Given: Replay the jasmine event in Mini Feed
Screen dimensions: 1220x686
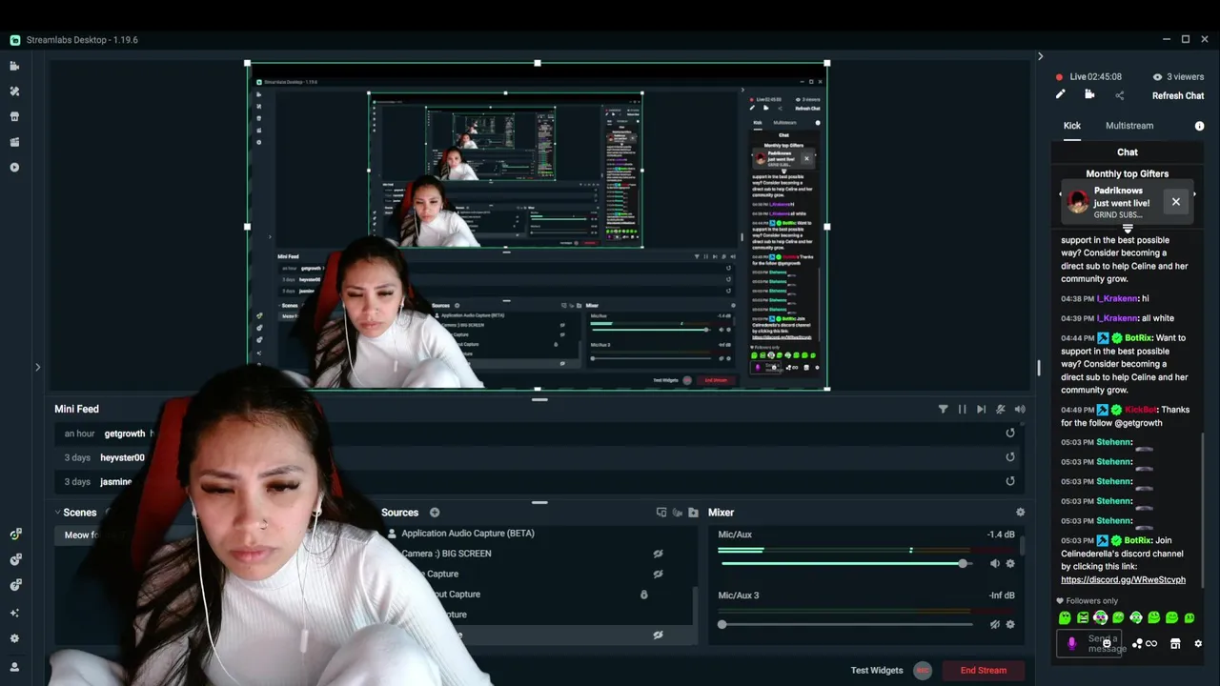Looking at the screenshot, I should coord(1010,481).
